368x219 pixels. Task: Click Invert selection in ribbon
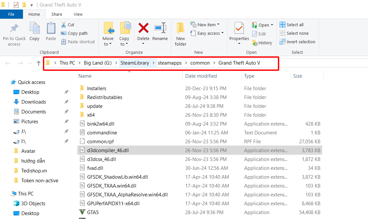297,42
